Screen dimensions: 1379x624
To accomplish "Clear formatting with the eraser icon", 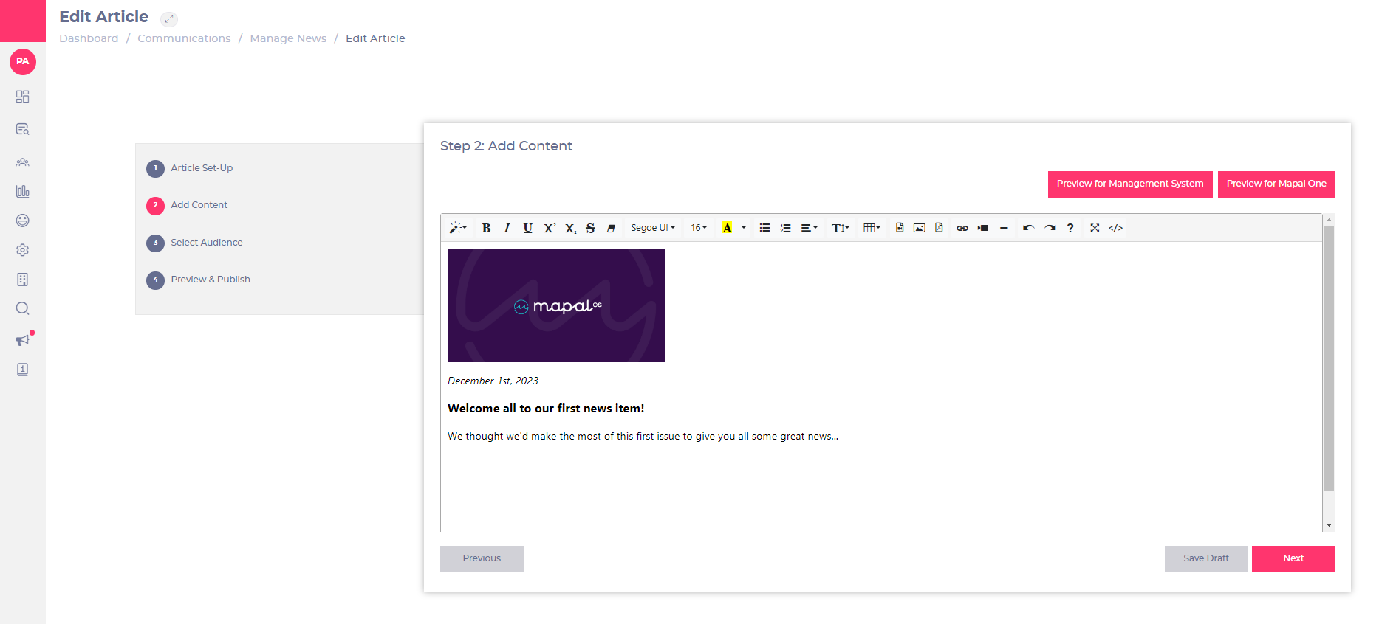I will 611,228.
